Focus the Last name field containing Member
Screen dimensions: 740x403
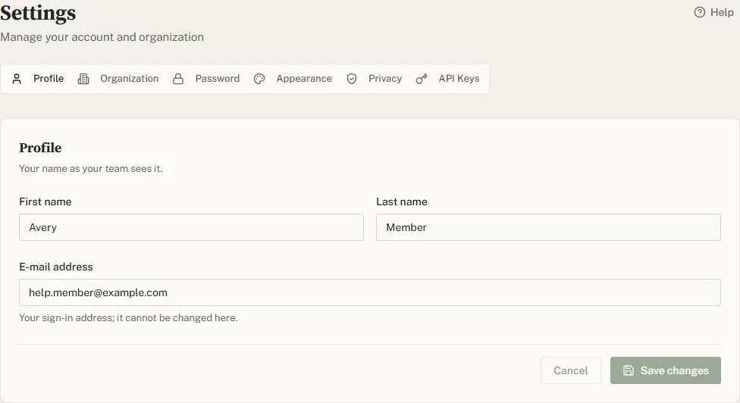click(548, 227)
